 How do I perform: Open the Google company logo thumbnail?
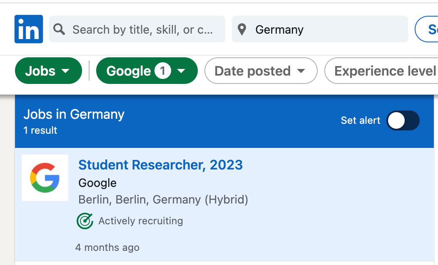point(45,178)
